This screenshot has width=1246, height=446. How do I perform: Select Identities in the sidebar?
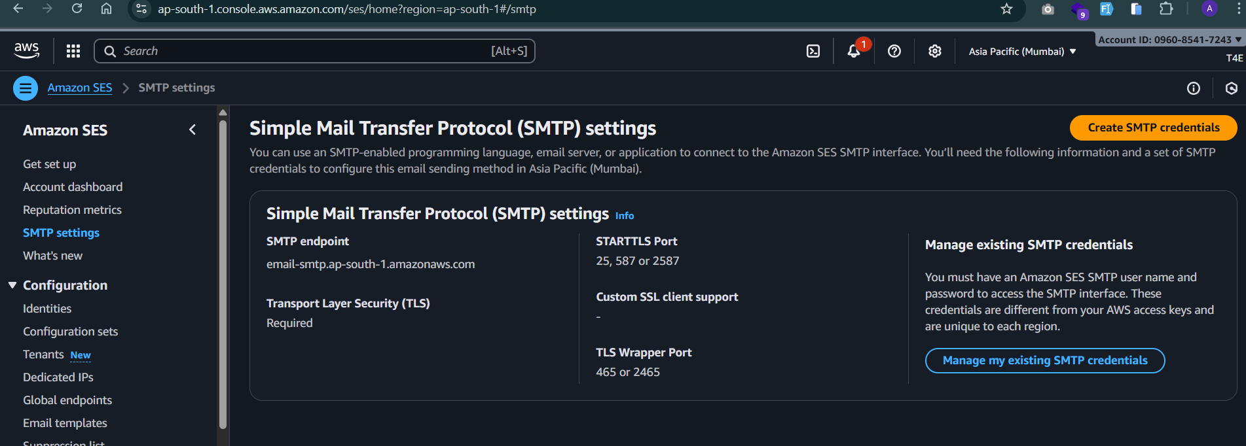[x=47, y=309]
